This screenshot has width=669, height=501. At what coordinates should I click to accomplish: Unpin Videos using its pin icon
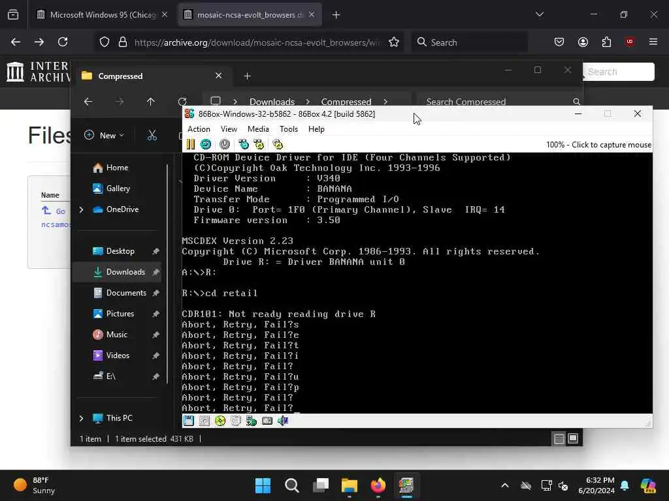[156, 356]
